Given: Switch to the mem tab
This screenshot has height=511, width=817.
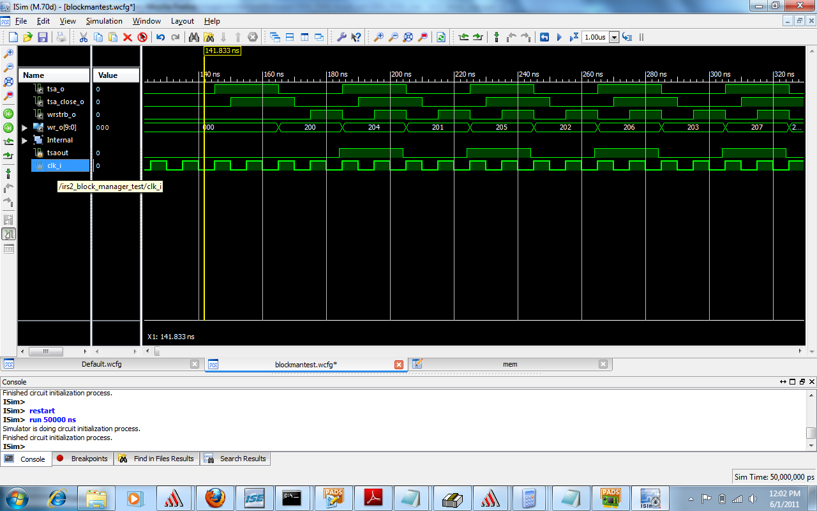Looking at the screenshot, I should (509, 364).
